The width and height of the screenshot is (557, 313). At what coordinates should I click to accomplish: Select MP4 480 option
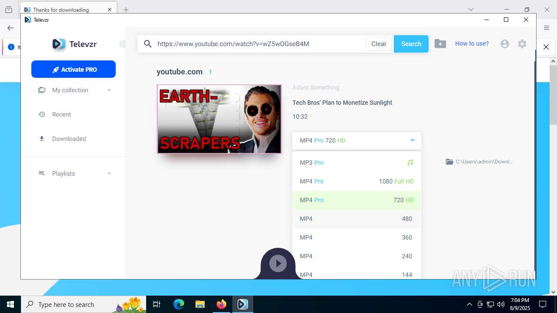357,219
